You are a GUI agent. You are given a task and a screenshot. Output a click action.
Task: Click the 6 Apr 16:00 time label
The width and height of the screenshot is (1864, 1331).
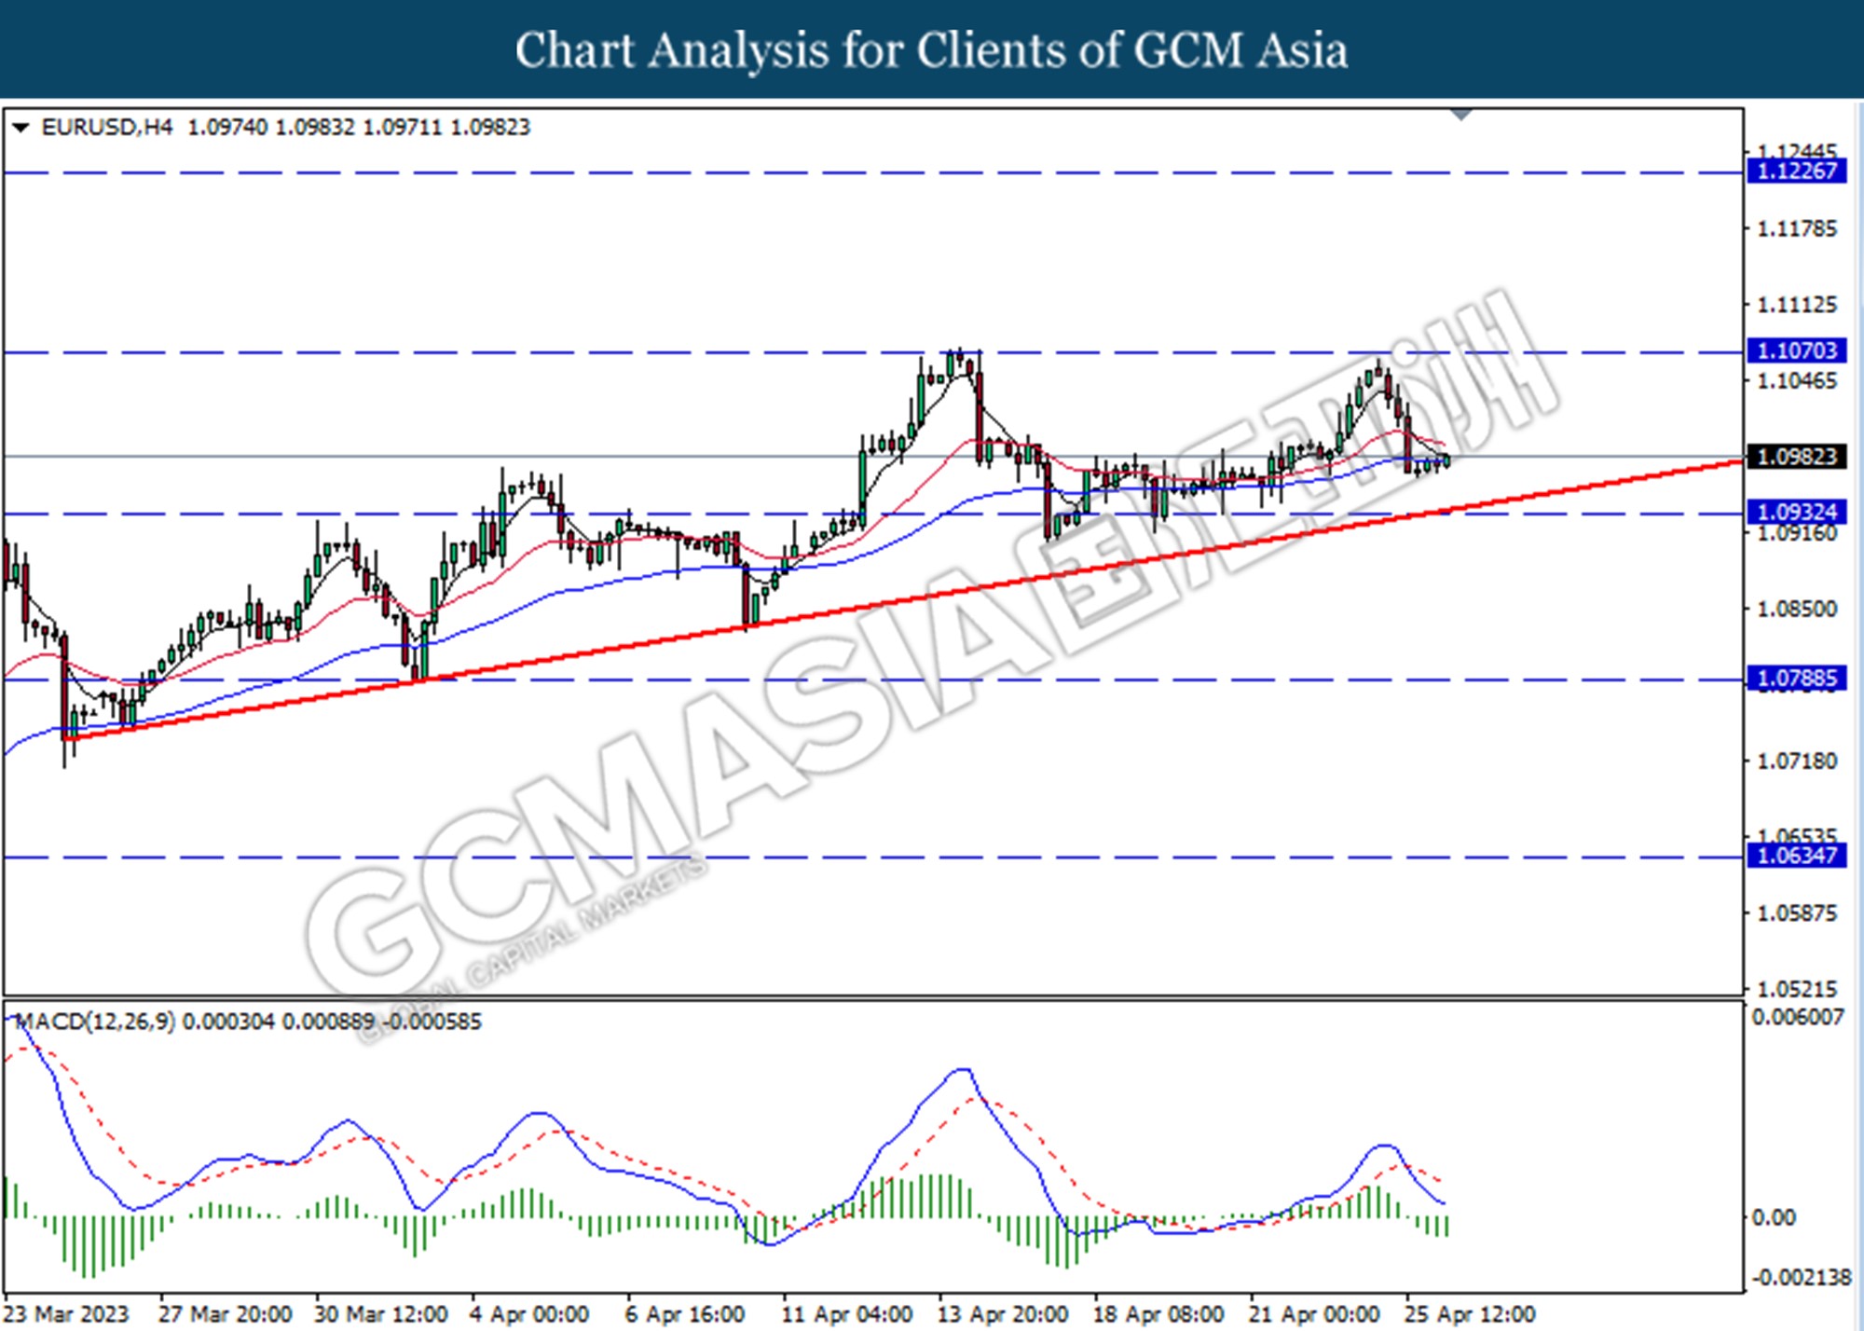coord(685,1314)
